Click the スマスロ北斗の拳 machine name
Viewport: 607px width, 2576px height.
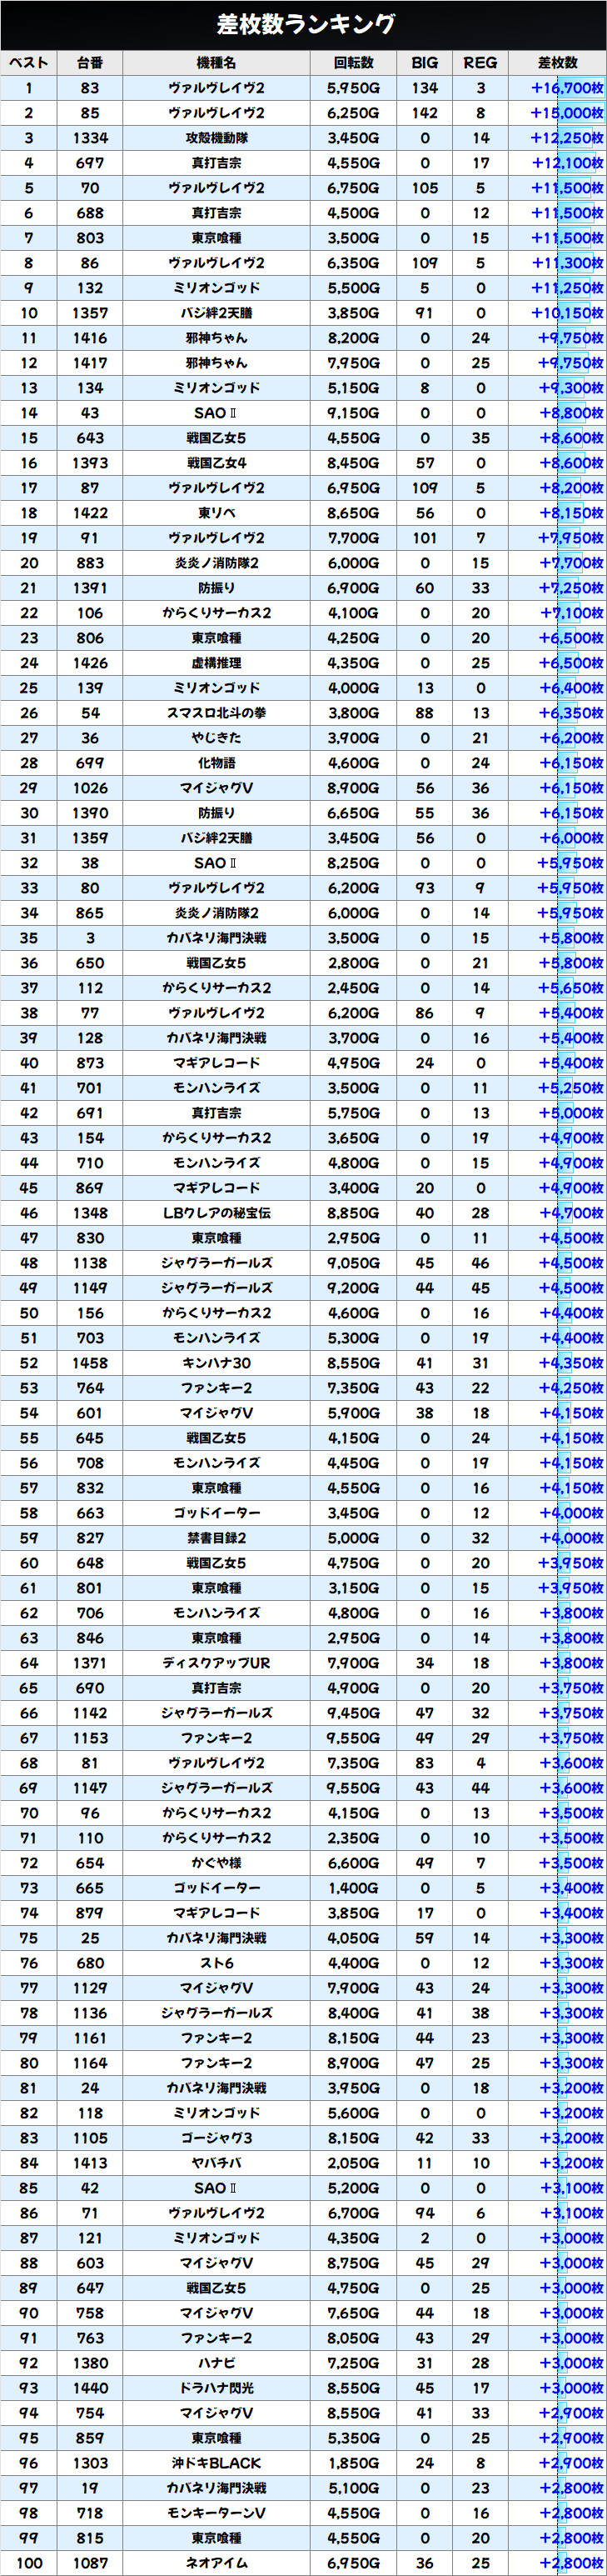coord(216,713)
